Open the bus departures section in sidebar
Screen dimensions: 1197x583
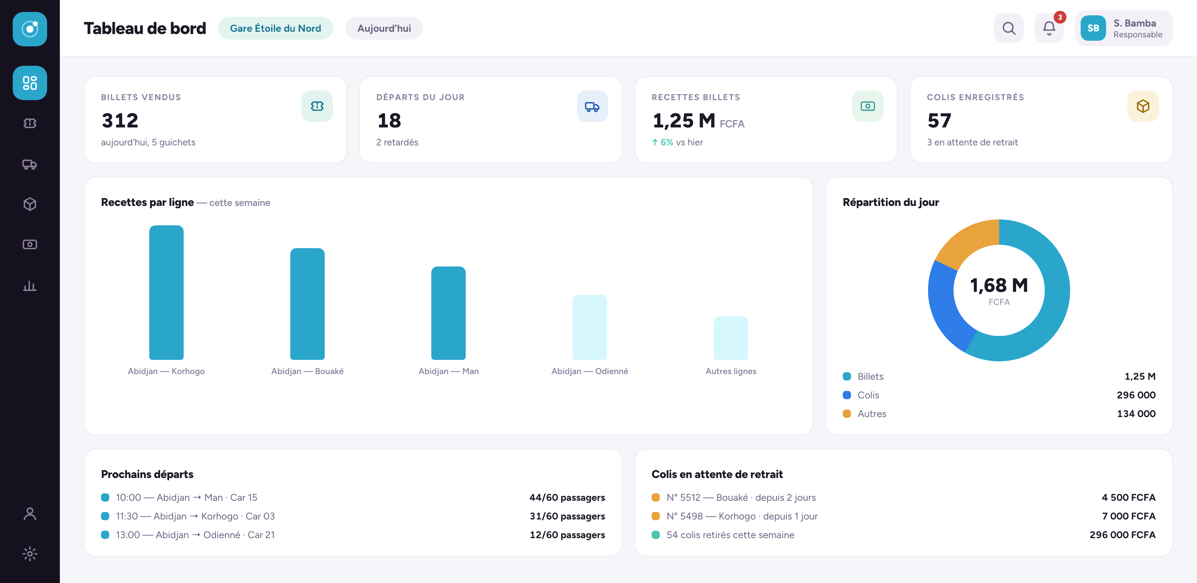tap(30, 164)
